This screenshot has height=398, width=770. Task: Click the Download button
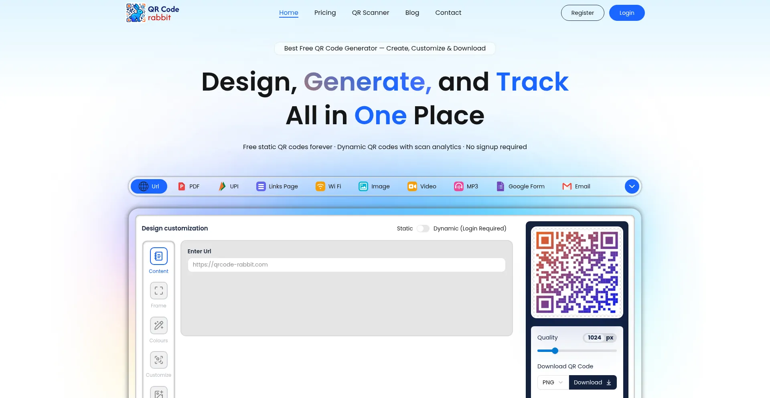pyautogui.click(x=593, y=382)
